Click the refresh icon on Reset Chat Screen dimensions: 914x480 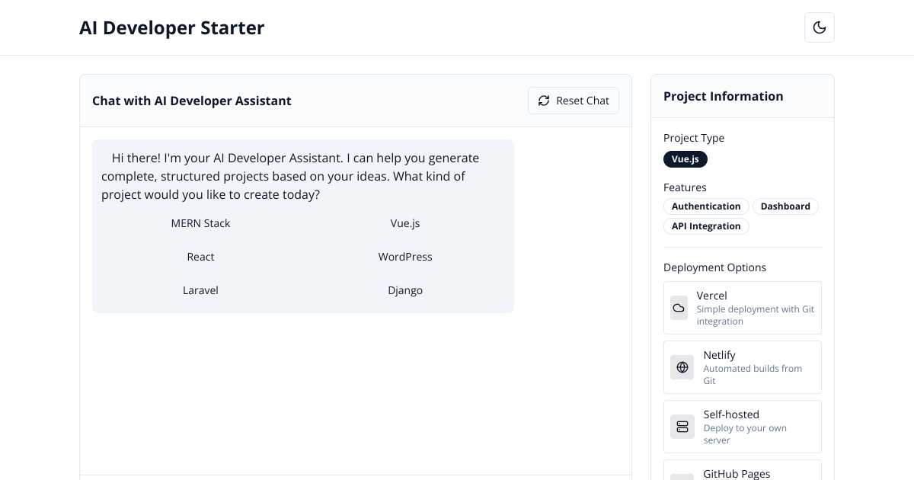pos(544,101)
